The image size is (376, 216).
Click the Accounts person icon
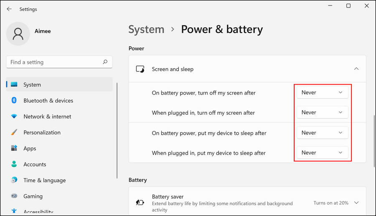coord(14,164)
